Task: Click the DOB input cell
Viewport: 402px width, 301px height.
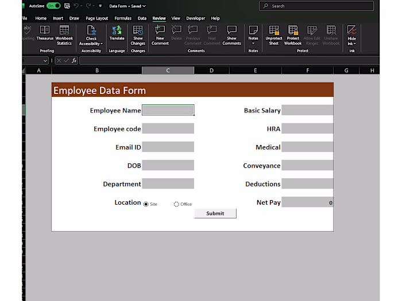Action: click(x=168, y=165)
